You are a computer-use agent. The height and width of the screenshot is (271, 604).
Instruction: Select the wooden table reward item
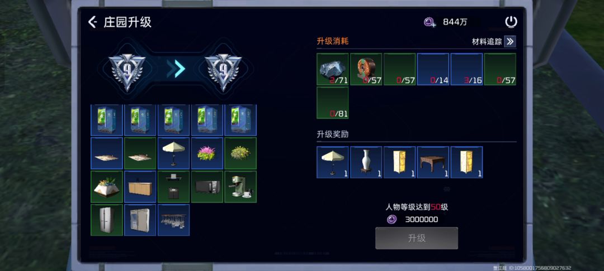tap(433, 162)
